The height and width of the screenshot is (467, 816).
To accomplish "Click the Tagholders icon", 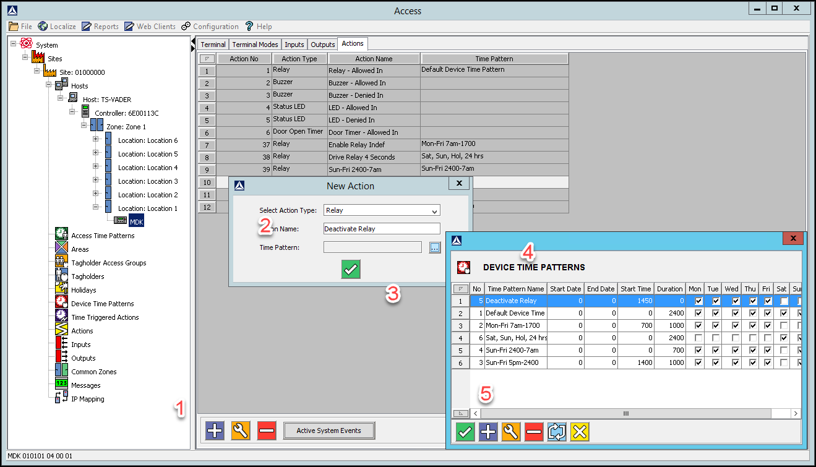I will [x=61, y=276].
